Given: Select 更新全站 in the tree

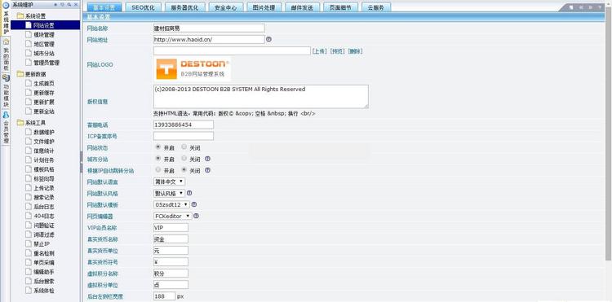Looking at the screenshot, I should 44,112.
